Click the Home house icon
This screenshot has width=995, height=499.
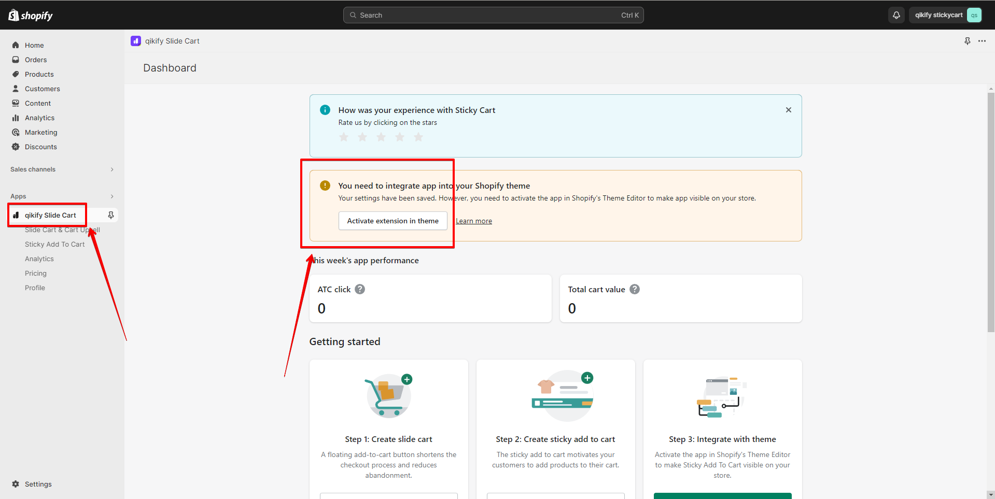(x=16, y=45)
